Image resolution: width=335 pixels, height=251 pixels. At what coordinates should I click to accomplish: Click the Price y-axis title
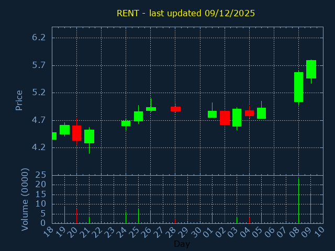pos(19,100)
